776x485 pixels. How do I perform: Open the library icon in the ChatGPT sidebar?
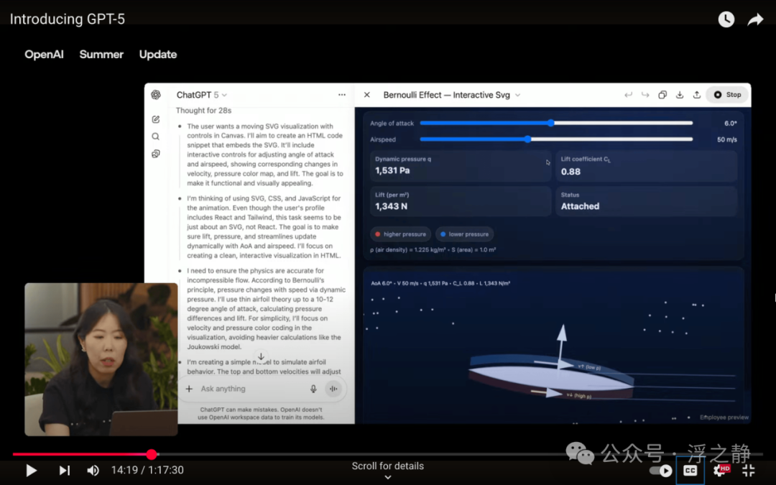coord(156,154)
